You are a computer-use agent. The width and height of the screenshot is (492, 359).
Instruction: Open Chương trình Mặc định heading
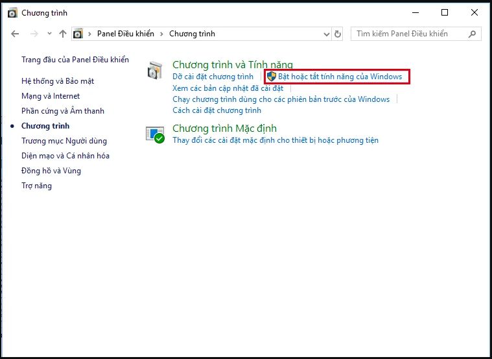(224, 129)
